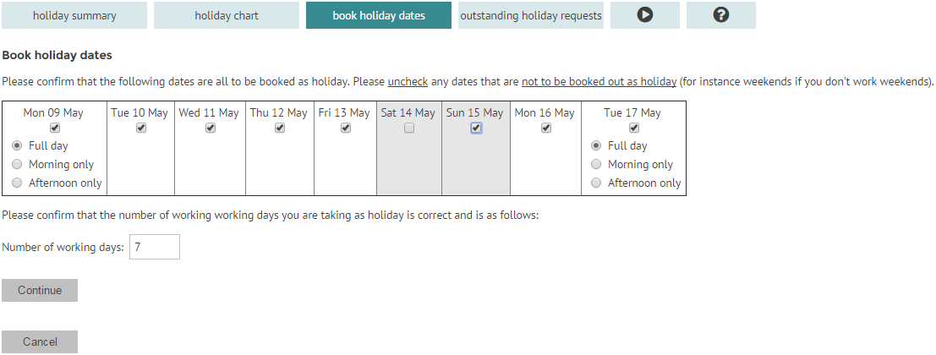
Task: Focus the Number of working days field
Action: 155,247
